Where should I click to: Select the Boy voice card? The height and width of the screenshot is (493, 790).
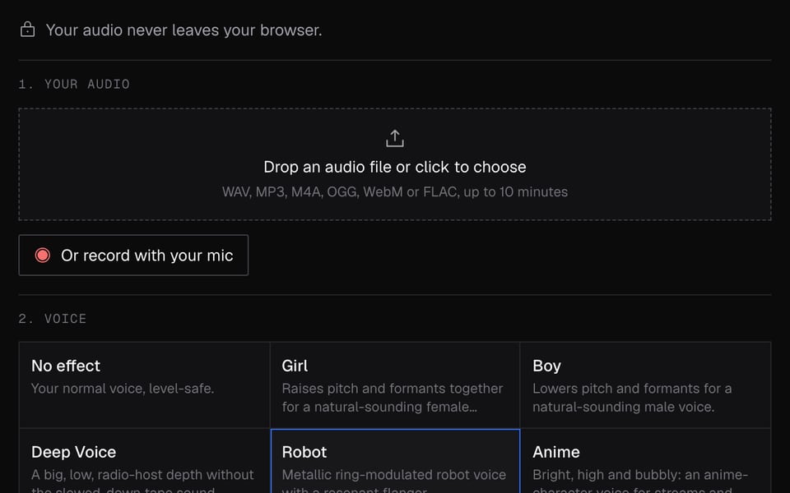pos(645,385)
